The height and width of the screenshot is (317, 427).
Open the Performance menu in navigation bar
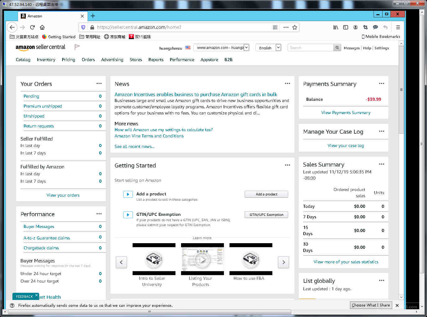point(182,60)
